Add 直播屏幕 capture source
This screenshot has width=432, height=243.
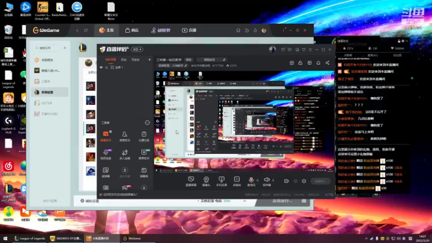(191, 181)
